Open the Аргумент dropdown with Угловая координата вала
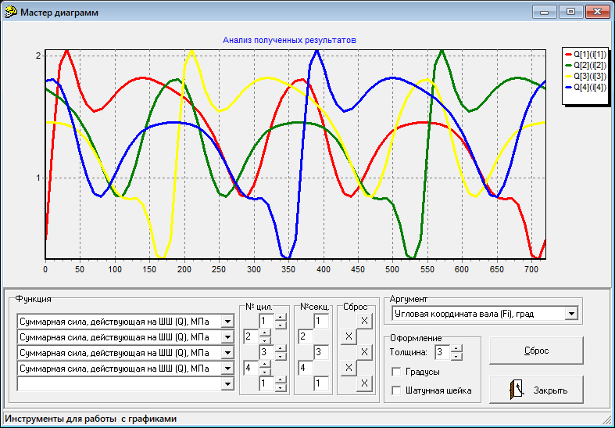The height and width of the screenshot is (428, 615). pos(571,313)
